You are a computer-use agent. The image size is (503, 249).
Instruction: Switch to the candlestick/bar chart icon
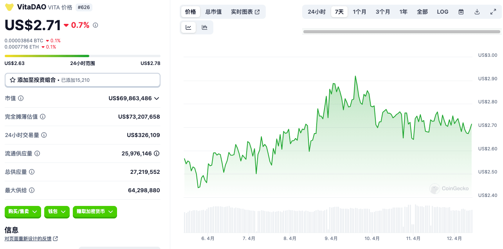[x=204, y=27]
